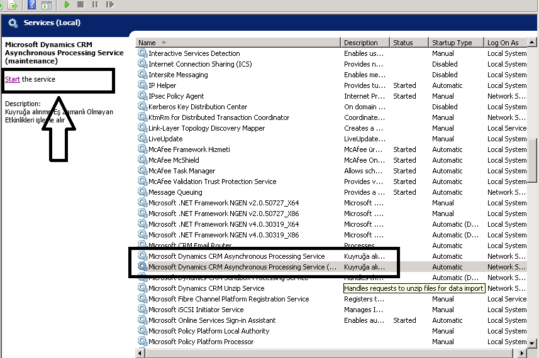
Task: Click the Local Service cell of Link-Layer Topology
Action: tap(507, 128)
